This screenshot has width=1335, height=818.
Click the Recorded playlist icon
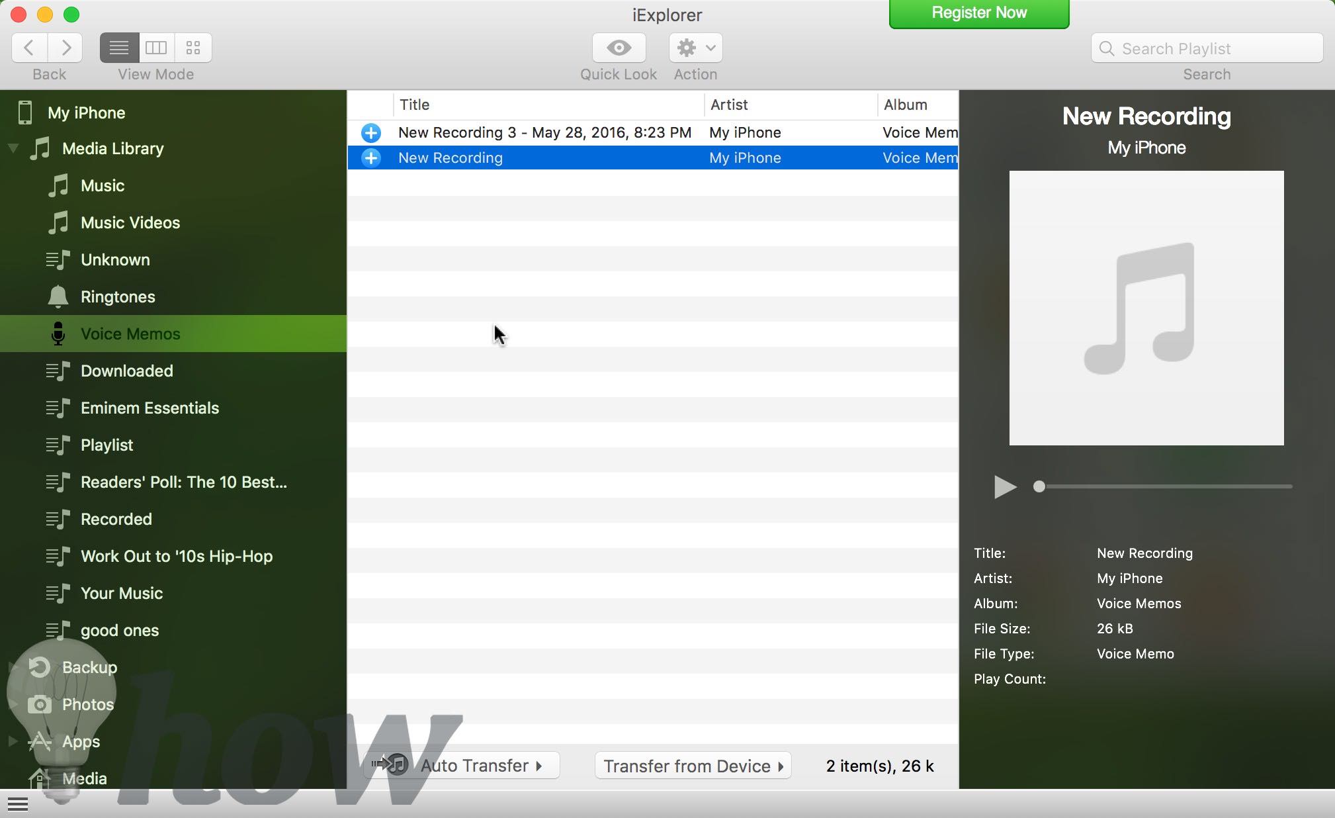point(58,519)
